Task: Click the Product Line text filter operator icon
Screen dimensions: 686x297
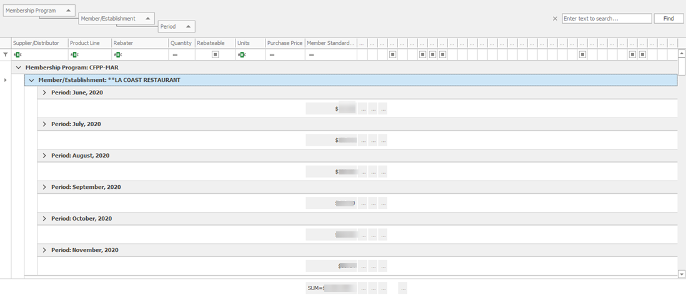Action: point(74,55)
